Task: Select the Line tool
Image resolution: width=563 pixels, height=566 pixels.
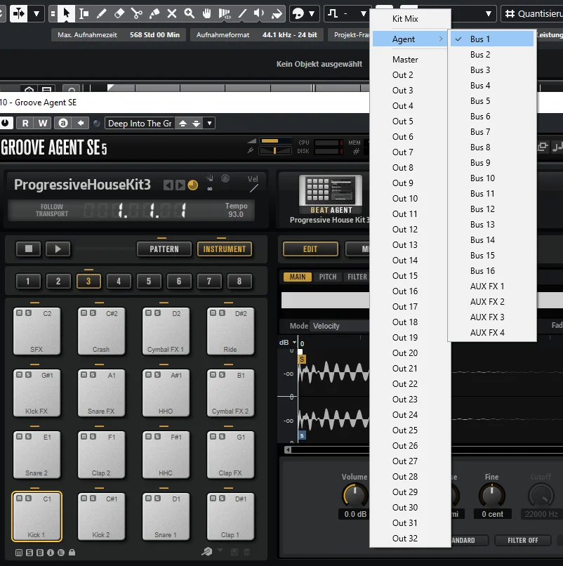Action: pos(242,14)
